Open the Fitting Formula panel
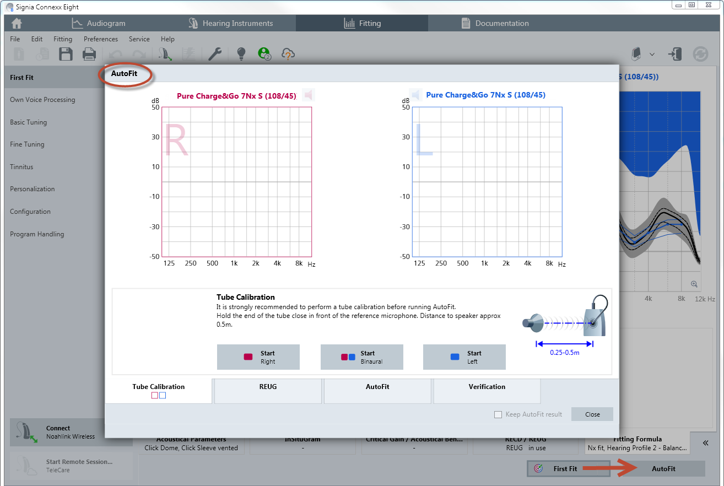 pos(637,444)
